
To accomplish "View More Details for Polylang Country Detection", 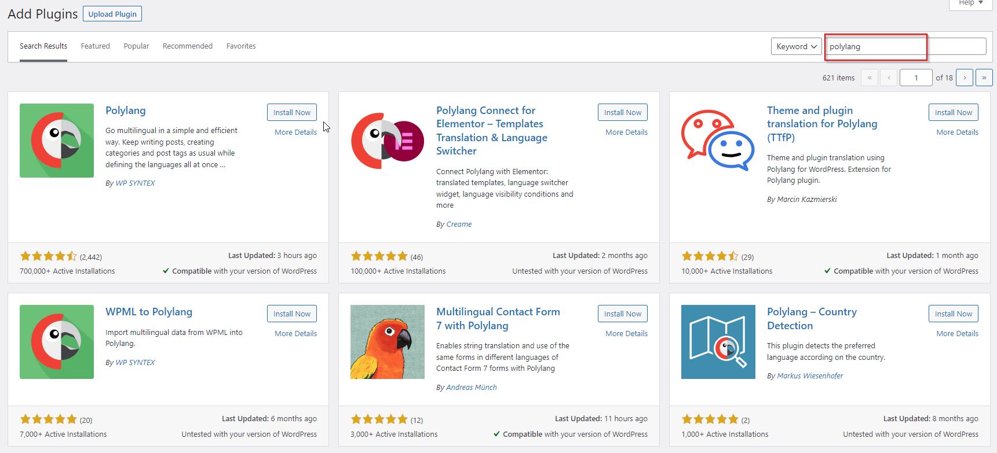I will point(957,334).
